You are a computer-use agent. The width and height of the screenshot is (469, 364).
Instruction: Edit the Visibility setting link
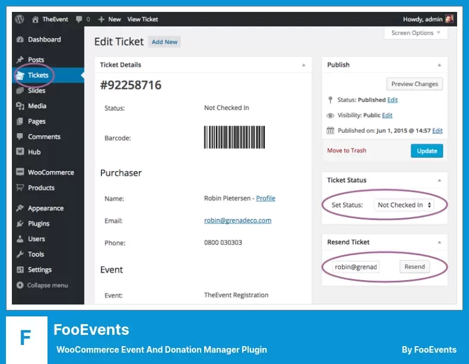click(x=387, y=115)
